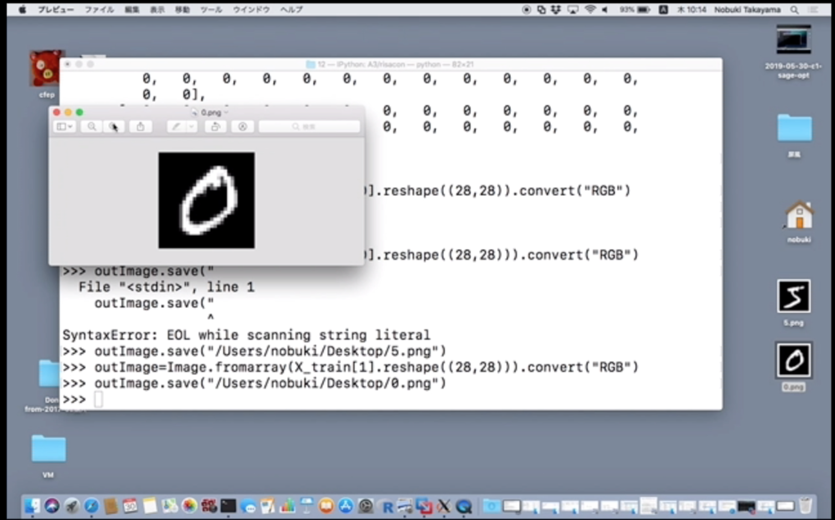Click the Wi-Fi icon in menu bar
The image size is (835, 520).
click(590, 10)
